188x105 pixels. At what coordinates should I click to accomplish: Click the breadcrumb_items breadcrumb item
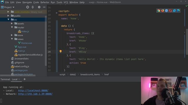click(x=90, y=74)
